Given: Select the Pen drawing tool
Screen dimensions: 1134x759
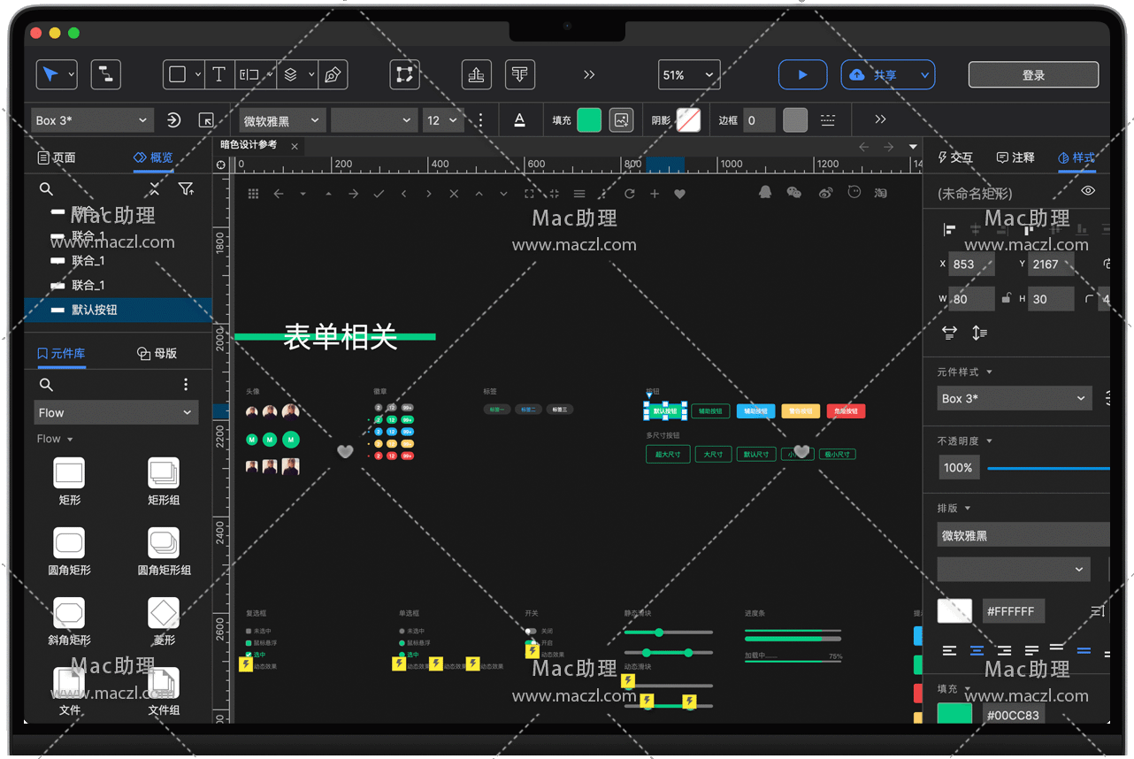Looking at the screenshot, I should coord(333,75).
